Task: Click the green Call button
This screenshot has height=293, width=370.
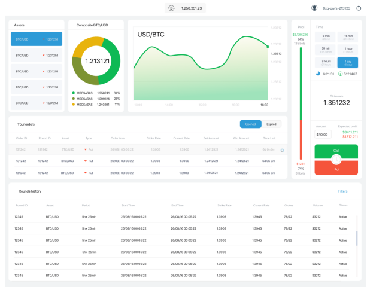Action: pos(336,151)
